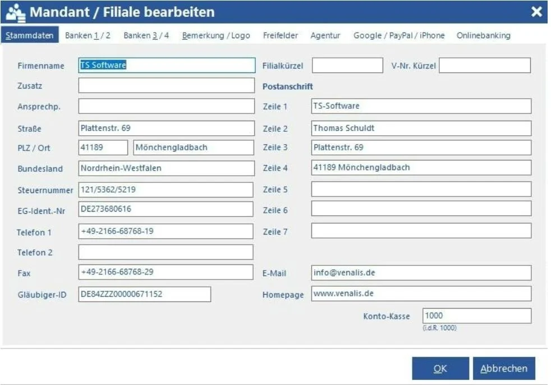Click the Homepage label
Screen dimensions: 551x385
pos(283,295)
